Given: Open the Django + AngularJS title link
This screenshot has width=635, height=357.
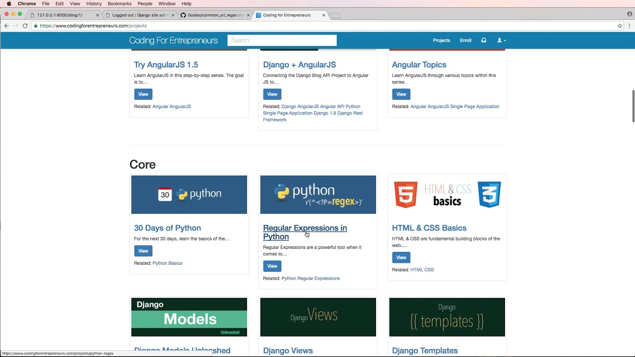Looking at the screenshot, I should (x=300, y=64).
